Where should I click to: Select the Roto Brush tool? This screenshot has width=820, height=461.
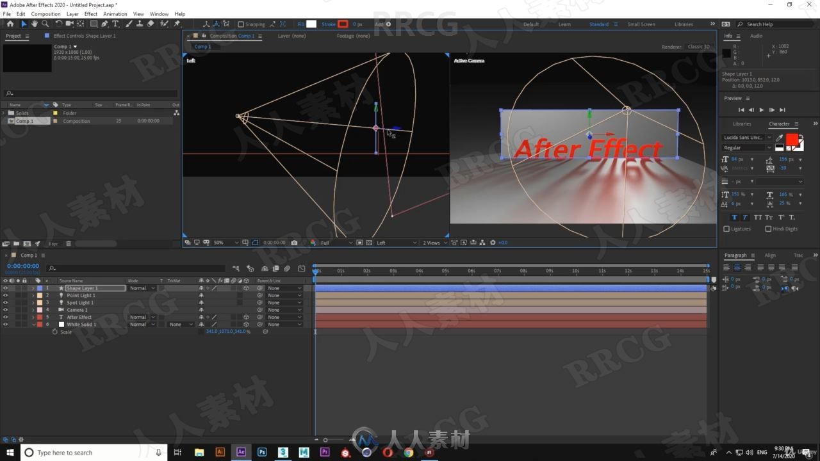[164, 24]
